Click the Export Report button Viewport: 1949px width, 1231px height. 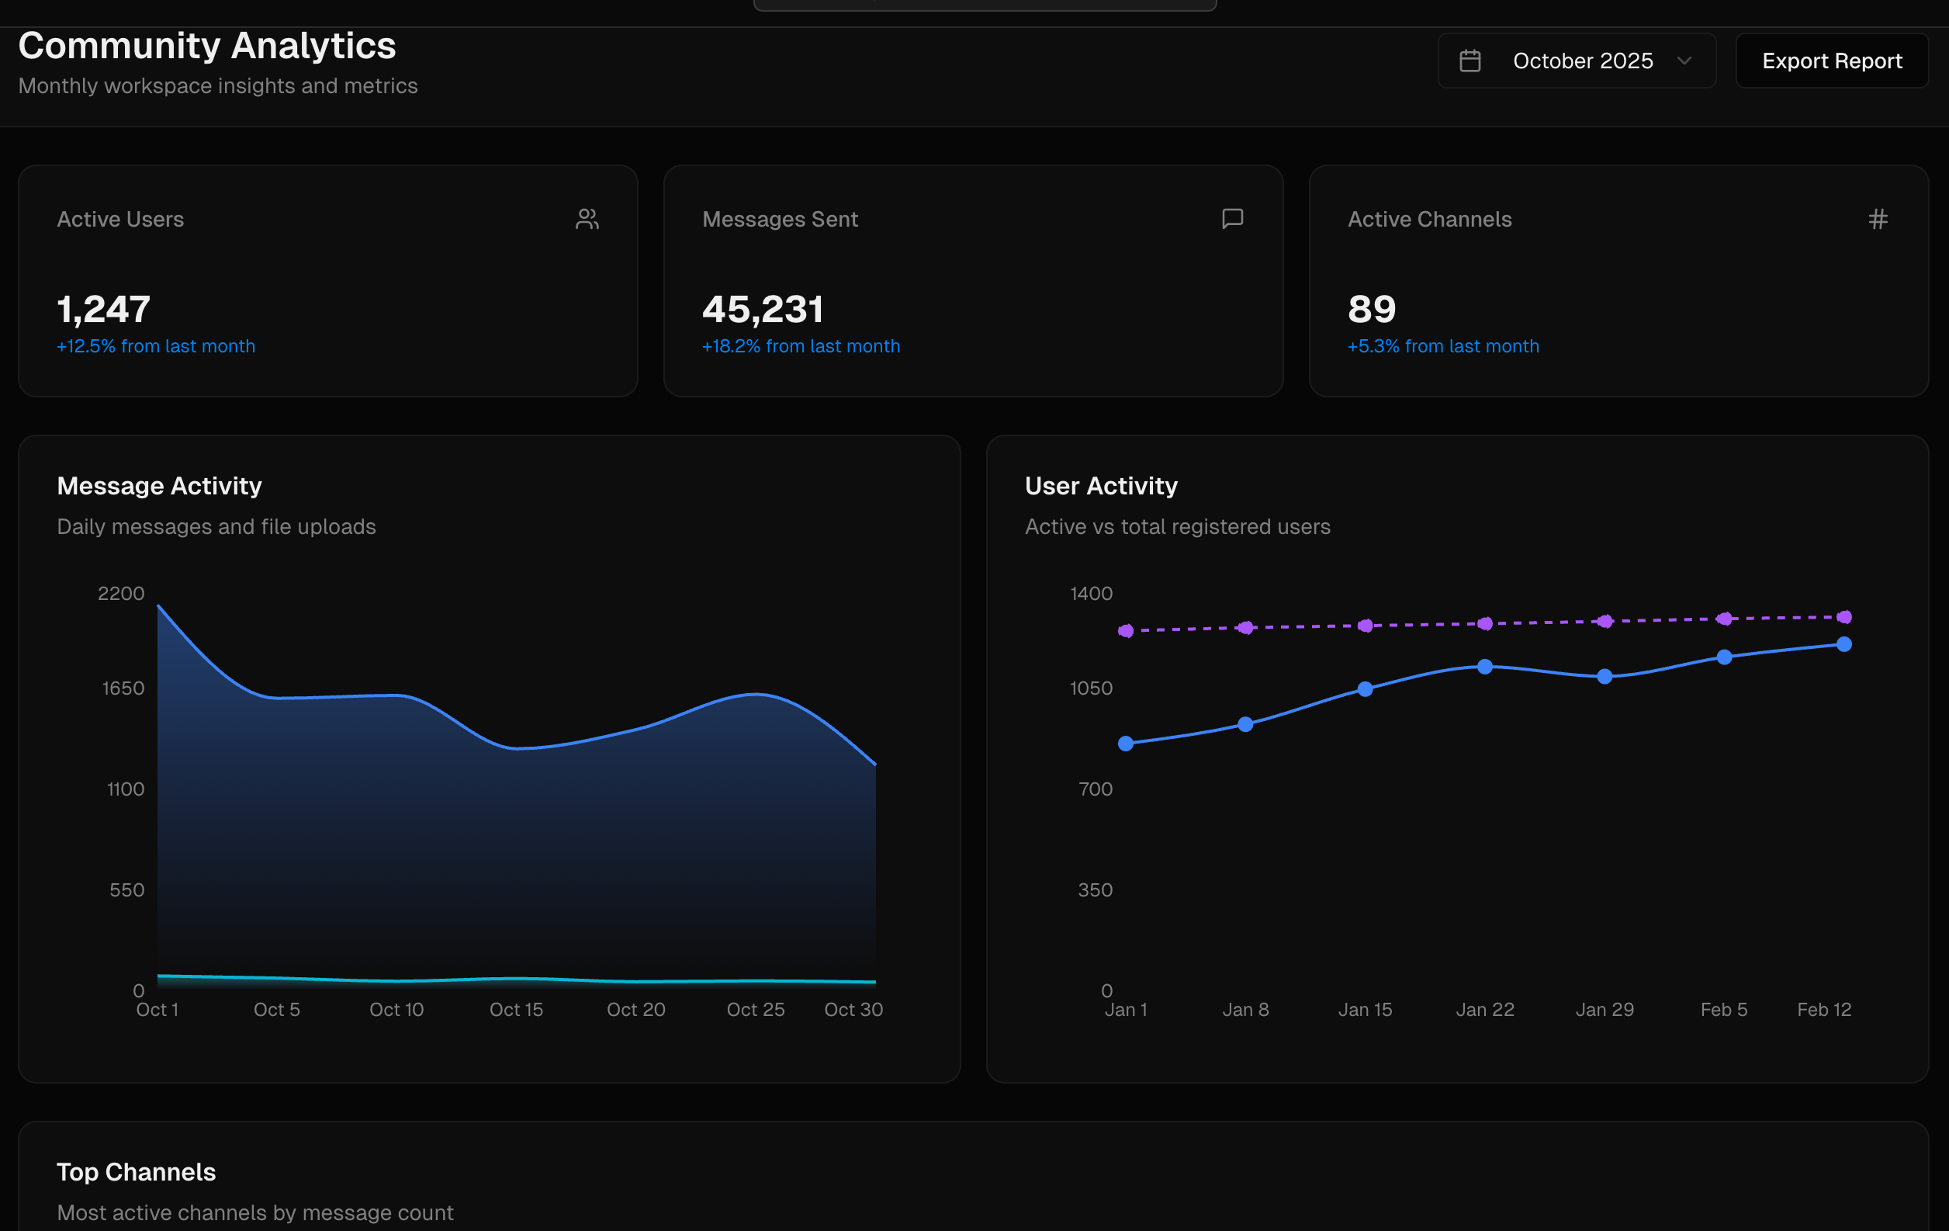point(1832,61)
